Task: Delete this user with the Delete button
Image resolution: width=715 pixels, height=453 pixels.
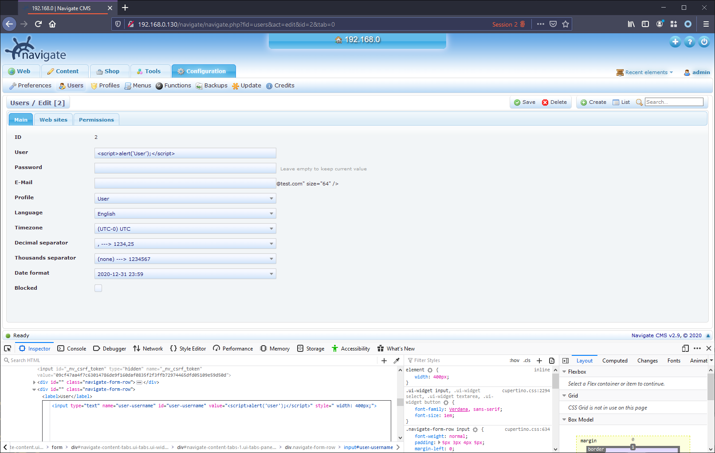Action: pyautogui.click(x=554, y=102)
